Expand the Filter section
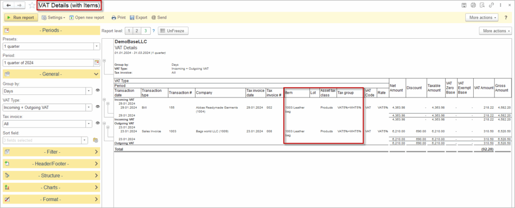 51,151
